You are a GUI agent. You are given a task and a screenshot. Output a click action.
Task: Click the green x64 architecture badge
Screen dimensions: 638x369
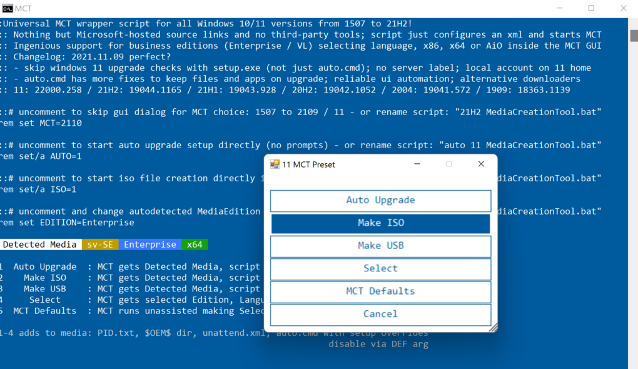point(195,245)
